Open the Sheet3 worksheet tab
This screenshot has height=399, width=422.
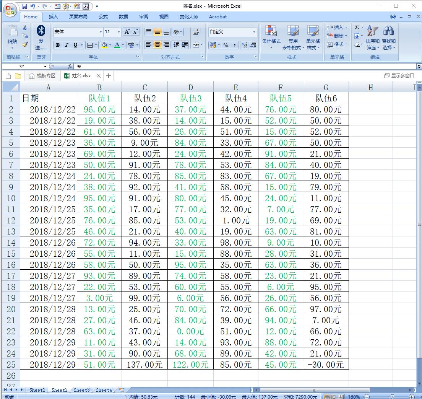81,390
